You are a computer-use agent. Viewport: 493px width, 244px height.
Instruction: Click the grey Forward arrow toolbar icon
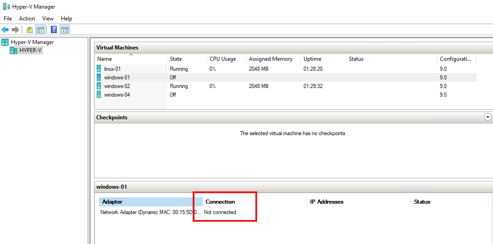click(x=15, y=30)
